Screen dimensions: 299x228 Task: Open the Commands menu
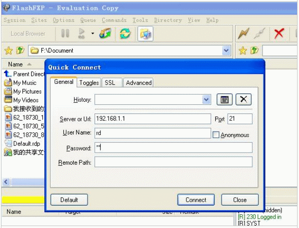coord(114,20)
